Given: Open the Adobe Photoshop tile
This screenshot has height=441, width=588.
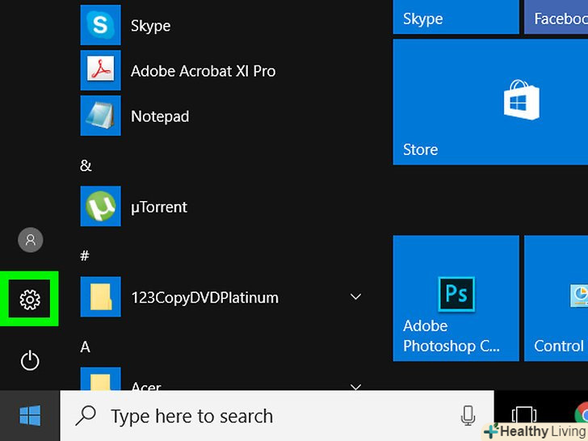Looking at the screenshot, I should [x=456, y=297].
